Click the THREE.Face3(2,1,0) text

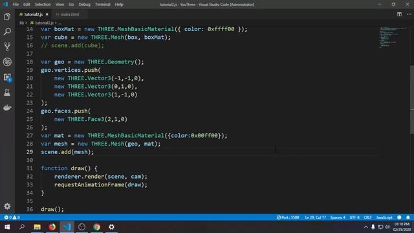(x=98, y=119)
